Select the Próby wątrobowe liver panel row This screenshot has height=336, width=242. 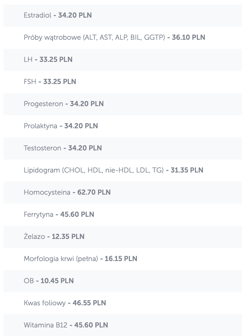114,37
